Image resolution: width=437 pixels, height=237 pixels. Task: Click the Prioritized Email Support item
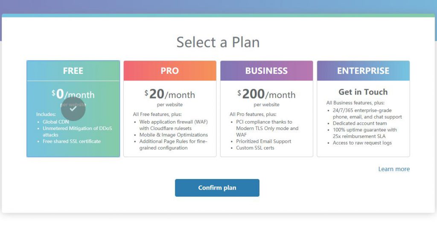point(264,141)
